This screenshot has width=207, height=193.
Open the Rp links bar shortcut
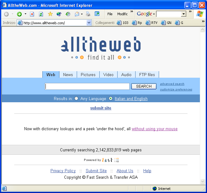coord(137,23)
